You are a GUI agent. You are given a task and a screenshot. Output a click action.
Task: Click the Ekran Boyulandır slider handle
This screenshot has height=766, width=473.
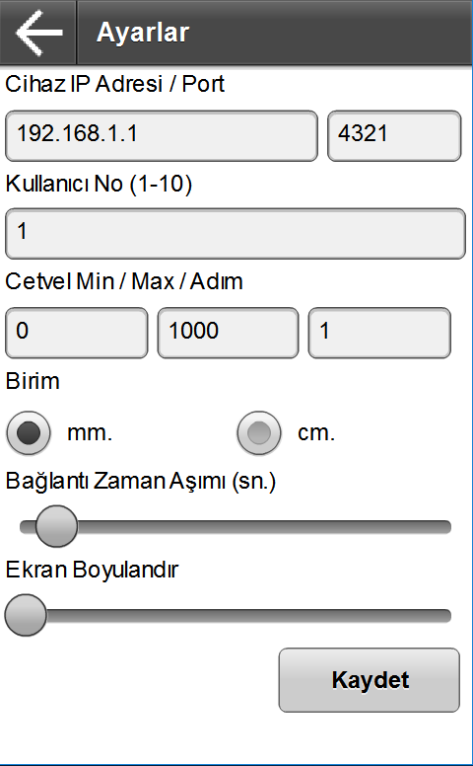[x=26, y=615]
